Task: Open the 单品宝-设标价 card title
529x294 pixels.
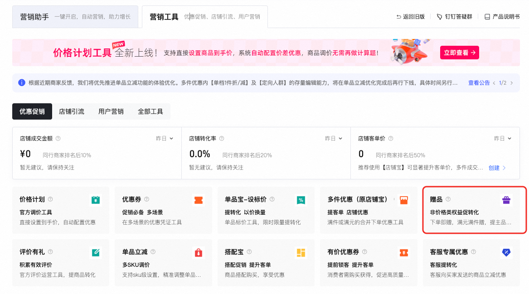Action: pos(246,199)
